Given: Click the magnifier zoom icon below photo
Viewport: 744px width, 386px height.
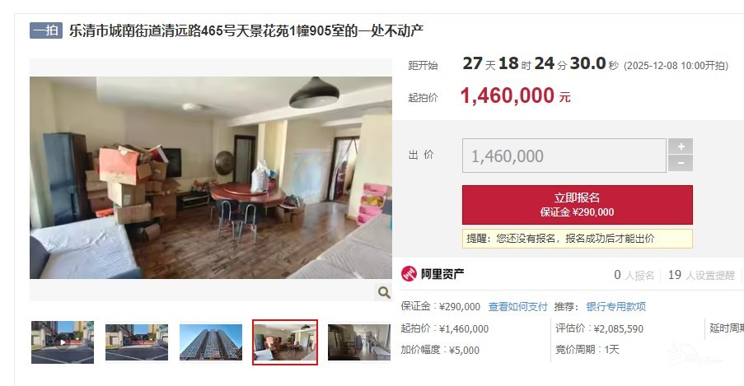Looking at the screenshot, I should click(383, 292).
